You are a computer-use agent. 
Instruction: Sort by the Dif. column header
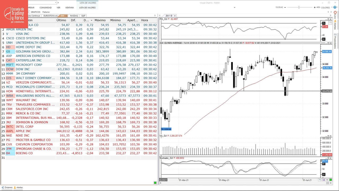tap(73, 20)
